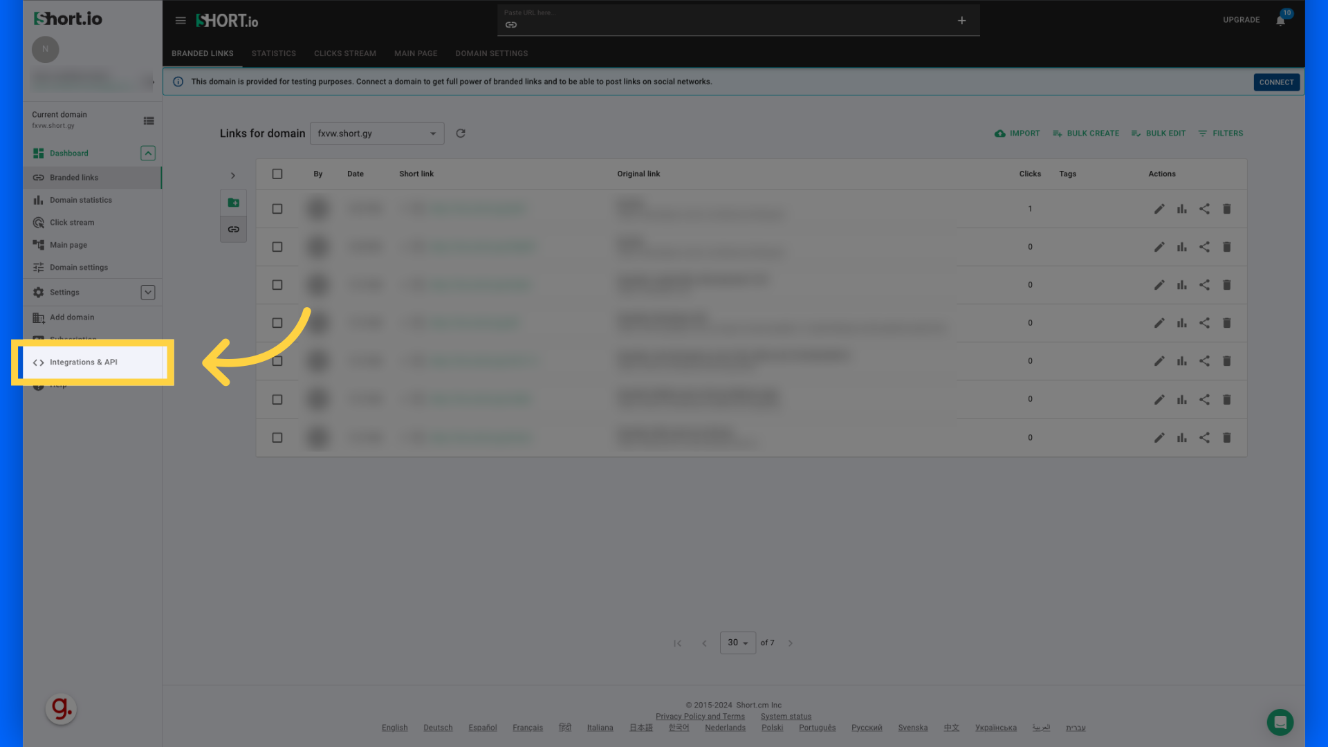Click the delete trash icon on the last row
1328x747 pixels.
[x=1227, y=437]
